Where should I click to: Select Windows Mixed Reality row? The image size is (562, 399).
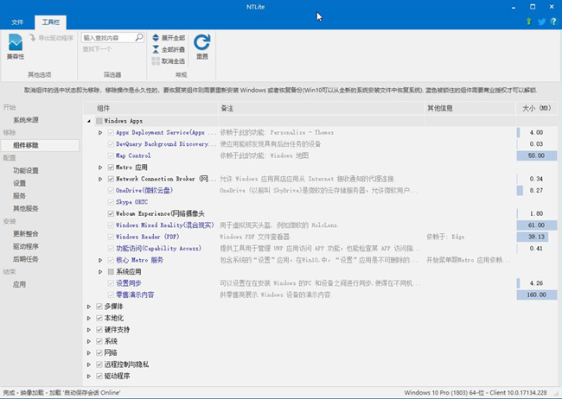click(x=321, y=225)
